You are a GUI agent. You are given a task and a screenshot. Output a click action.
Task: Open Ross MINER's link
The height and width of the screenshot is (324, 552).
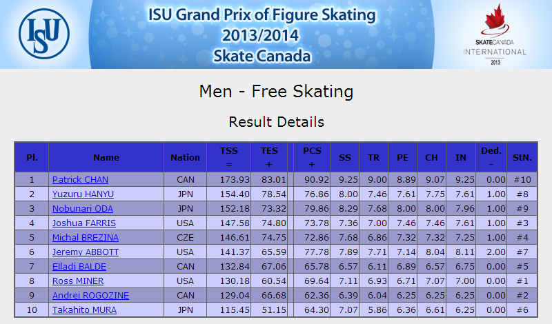pos(78,281)
